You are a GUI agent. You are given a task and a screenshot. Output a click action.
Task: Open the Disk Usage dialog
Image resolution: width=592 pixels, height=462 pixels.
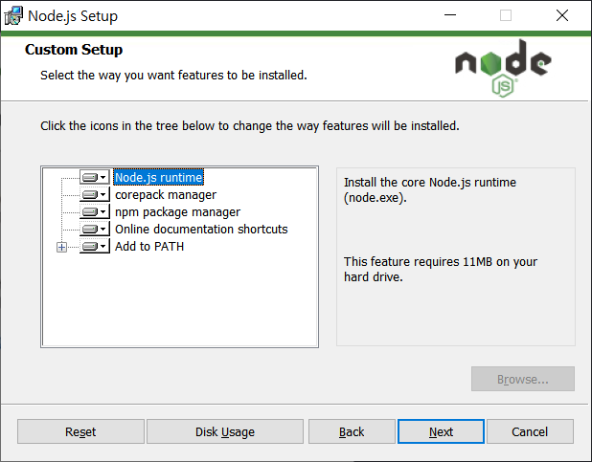click(x=225, y=431)
